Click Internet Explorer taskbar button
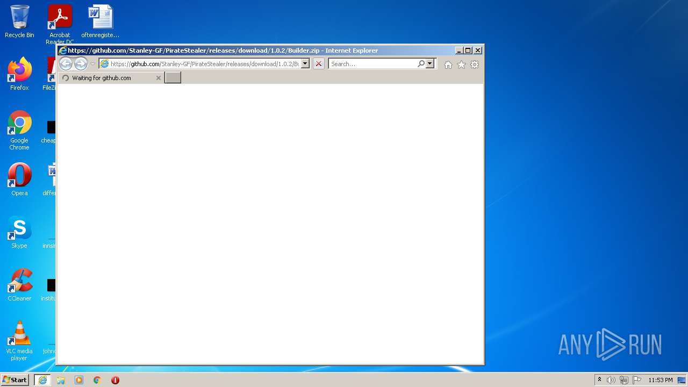The height and width of the screenshot is (387, 688). (x=42, y=380)
